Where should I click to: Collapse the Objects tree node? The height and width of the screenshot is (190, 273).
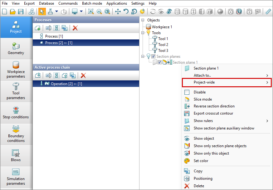(143, 20)
